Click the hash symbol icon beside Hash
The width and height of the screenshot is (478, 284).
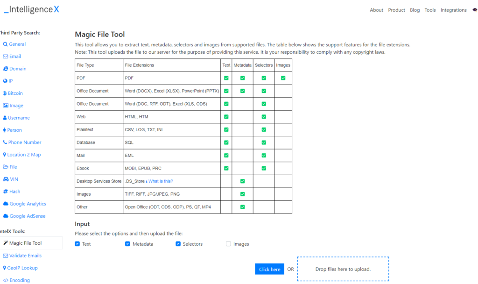point(6,192)
